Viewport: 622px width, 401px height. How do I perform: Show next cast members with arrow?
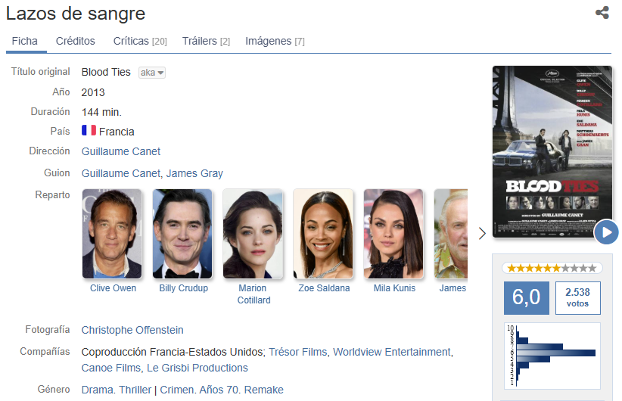click(482, 233)
